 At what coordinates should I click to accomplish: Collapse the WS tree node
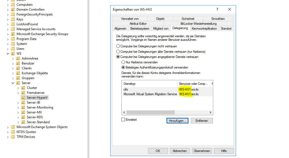[8, 54]
